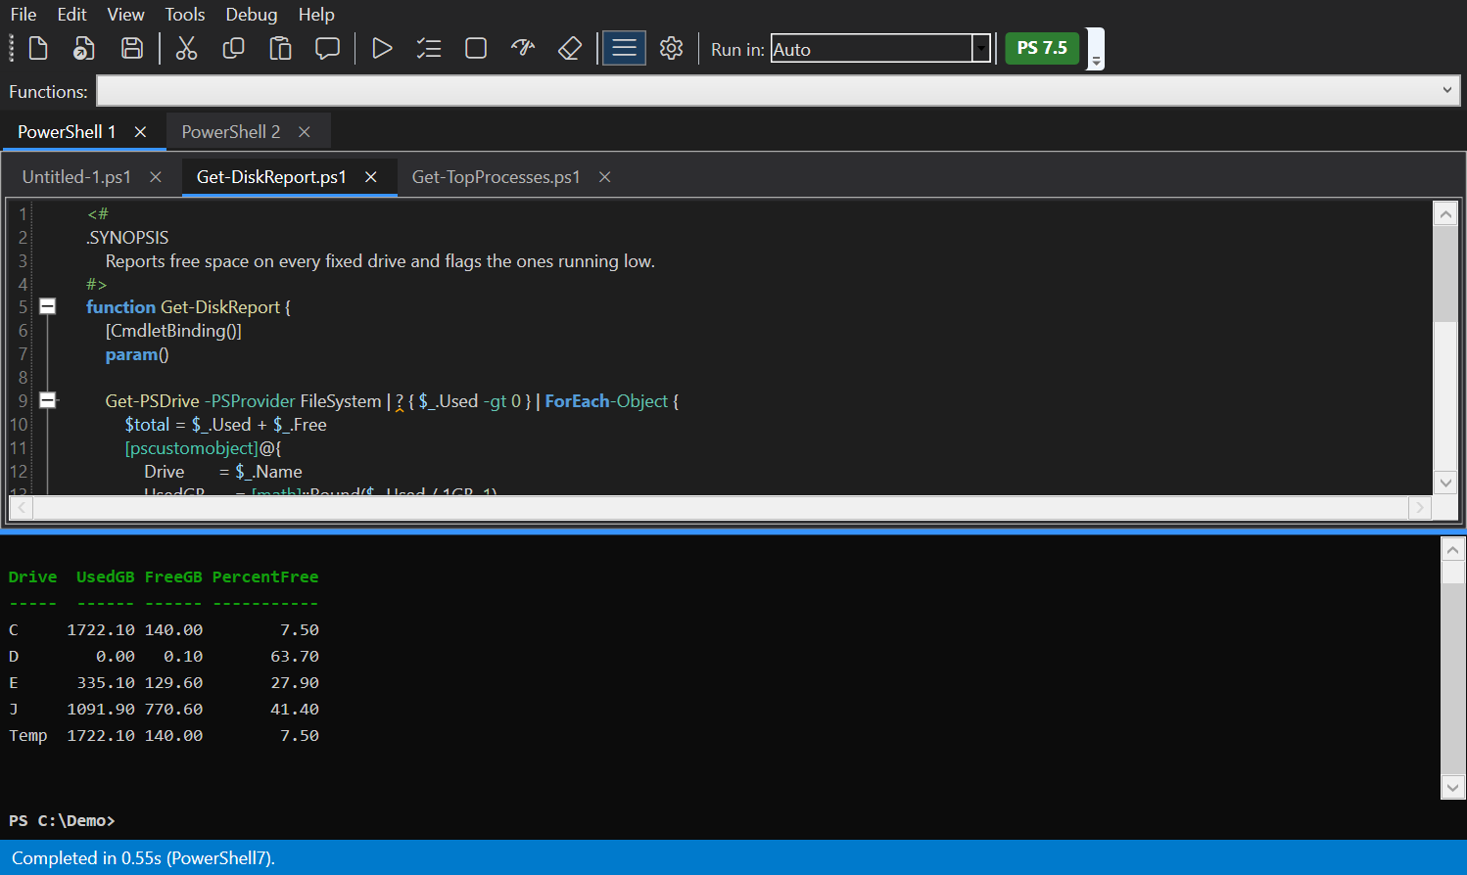1467x875 pixels.
Task: Run selection with the checklist icon
Action: click(x=429, y=48)
